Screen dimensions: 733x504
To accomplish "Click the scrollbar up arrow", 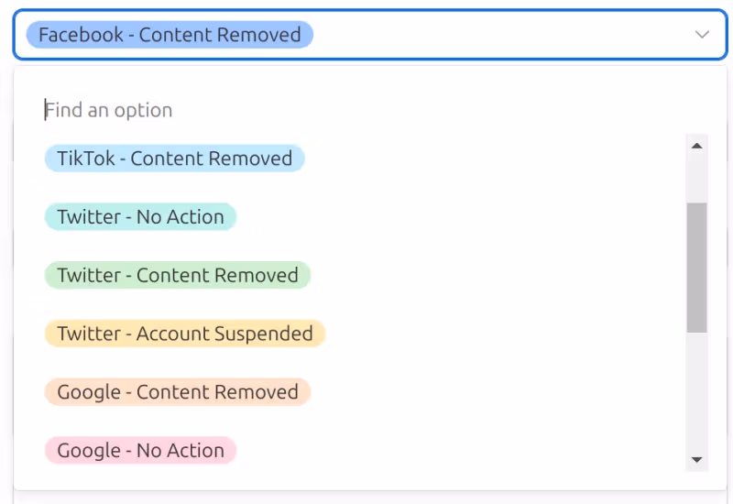I will 696,146.
